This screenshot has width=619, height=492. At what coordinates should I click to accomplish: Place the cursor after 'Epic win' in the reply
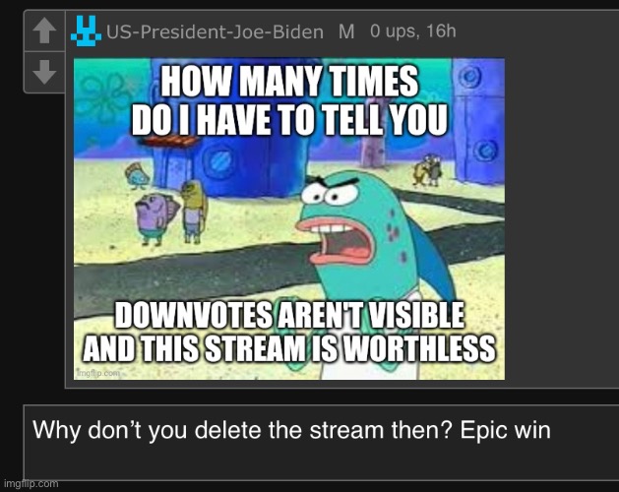click(x=551, y=430)
